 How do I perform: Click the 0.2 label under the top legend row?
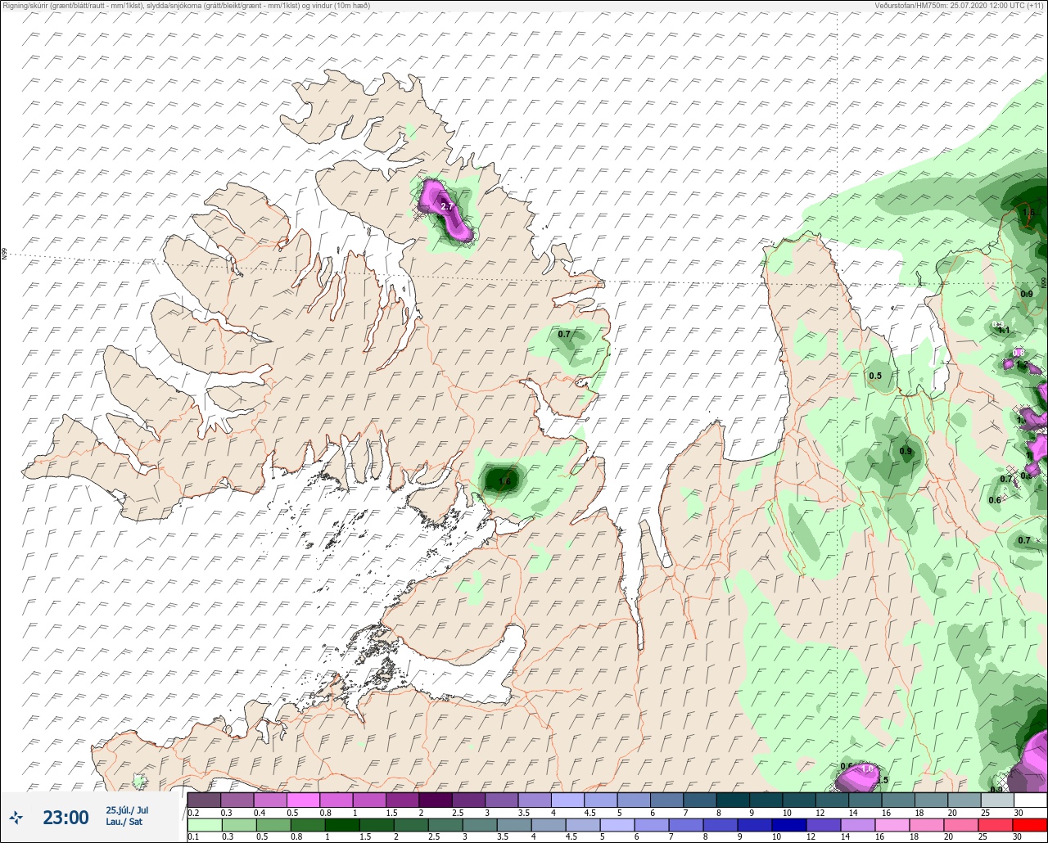tap(193, 813)
